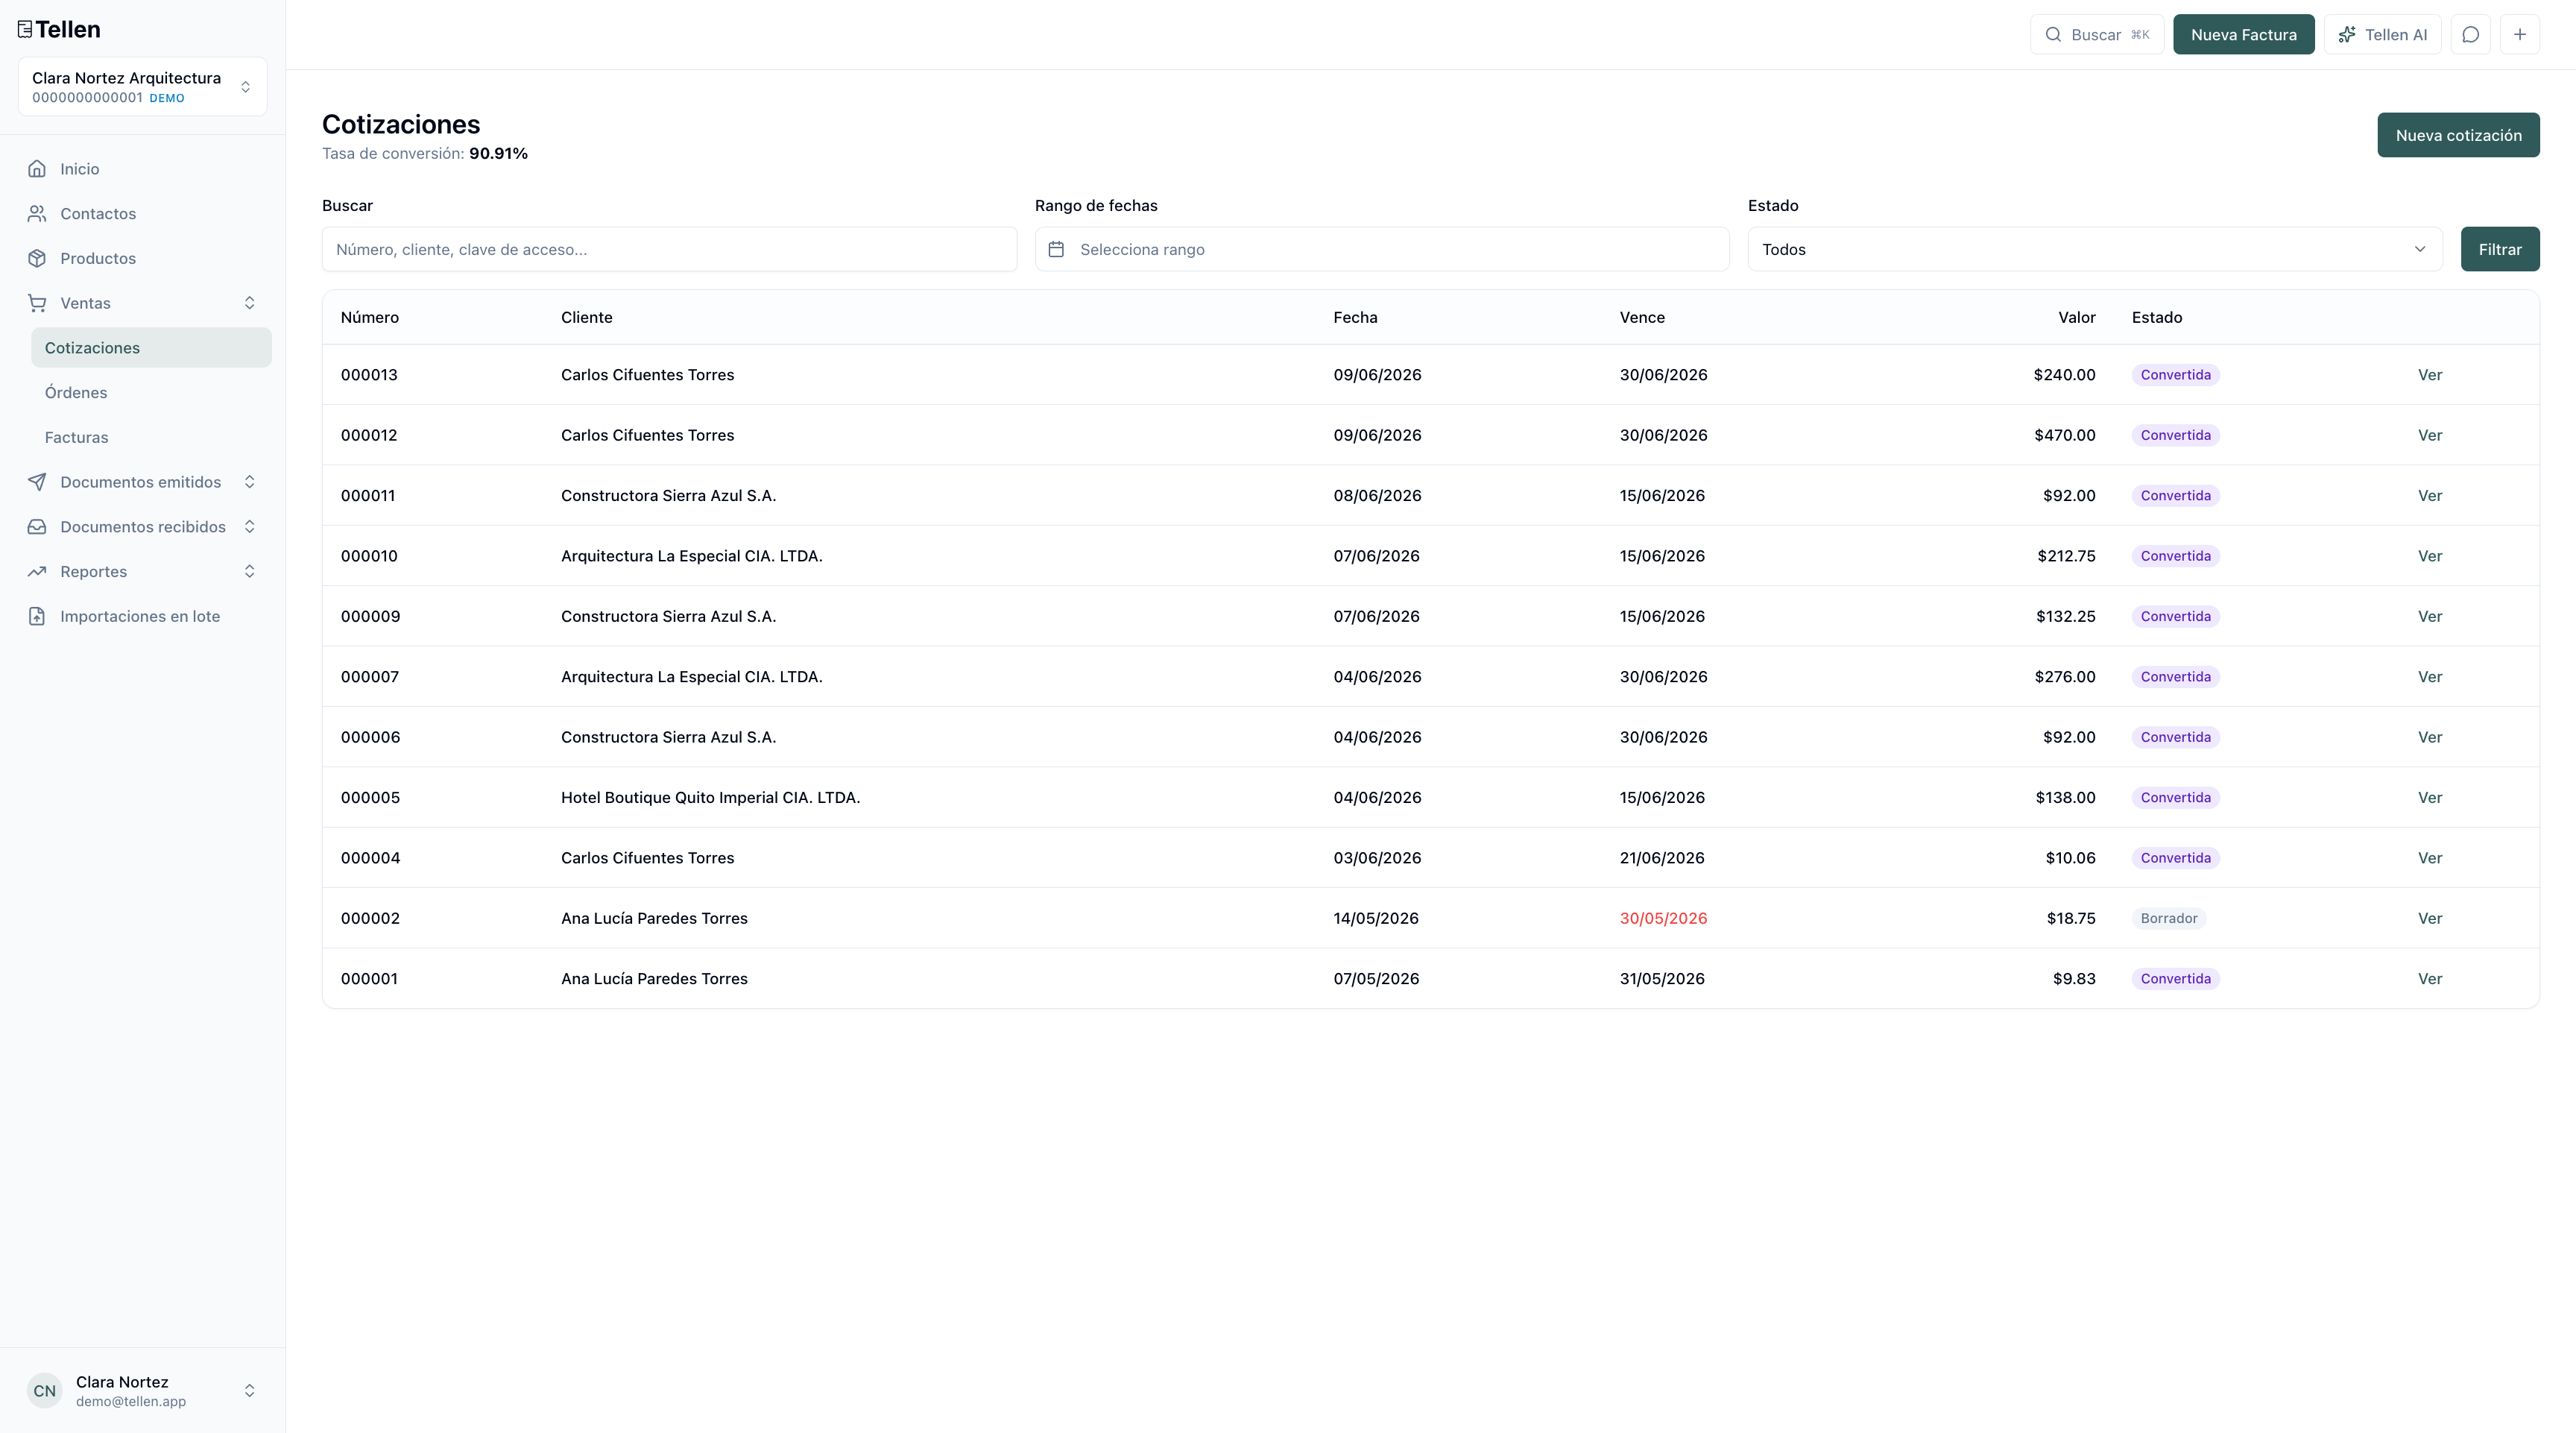This screenshot has height=1433, width=2576.
Task: Click the plus icon in top bar
Action: point(2520,35)
